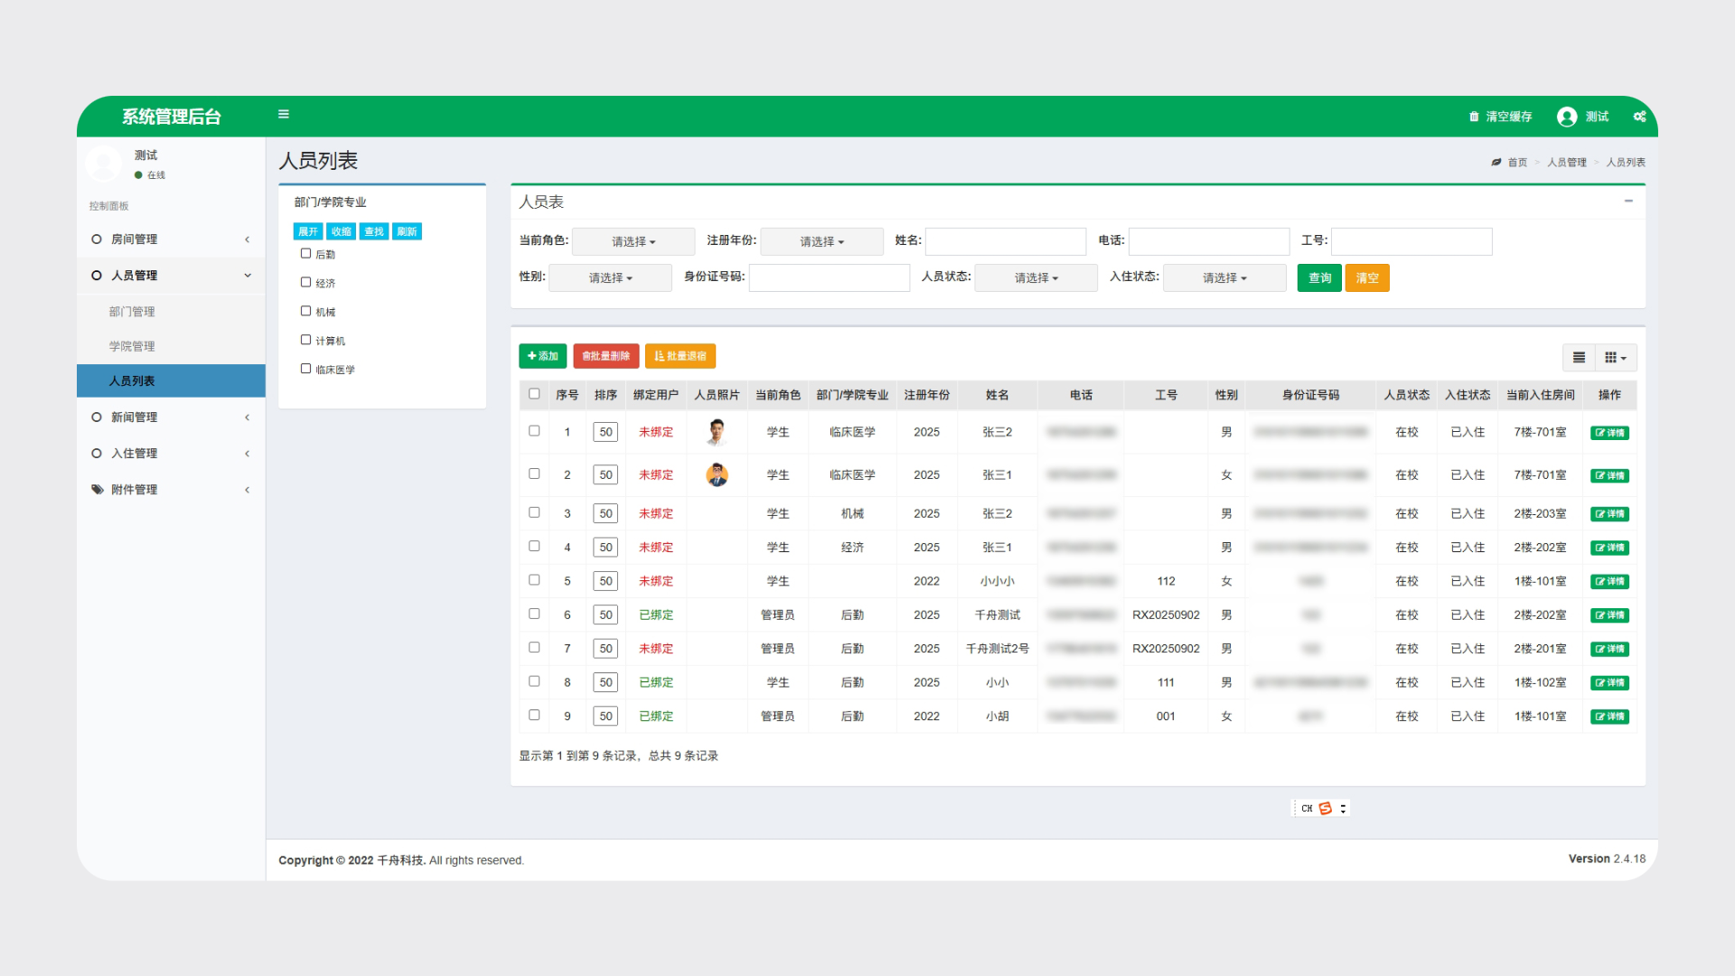Tick the 计算机 department checkbox
This screenshot has height=976, width=1735.
(305, 341)
